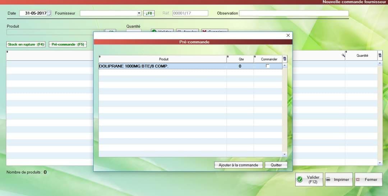Screen dimensions: 388x196
Task: Click Ajouter à la commande button
Action: [238, 165]
